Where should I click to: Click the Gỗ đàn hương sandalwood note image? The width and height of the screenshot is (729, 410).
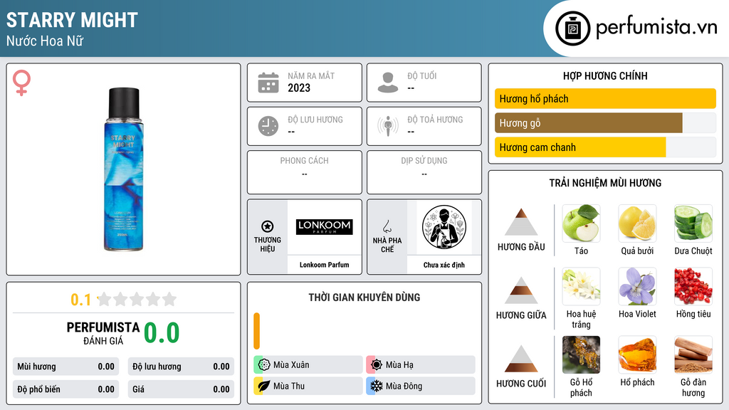tap(693, 355)
